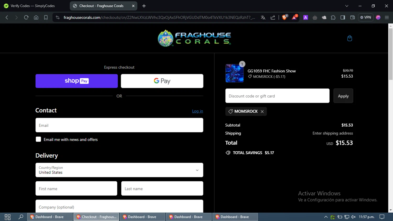This screenshot has width=393, height=221.
Task: Click the translate page icon
Action: [x=263, y=18]
